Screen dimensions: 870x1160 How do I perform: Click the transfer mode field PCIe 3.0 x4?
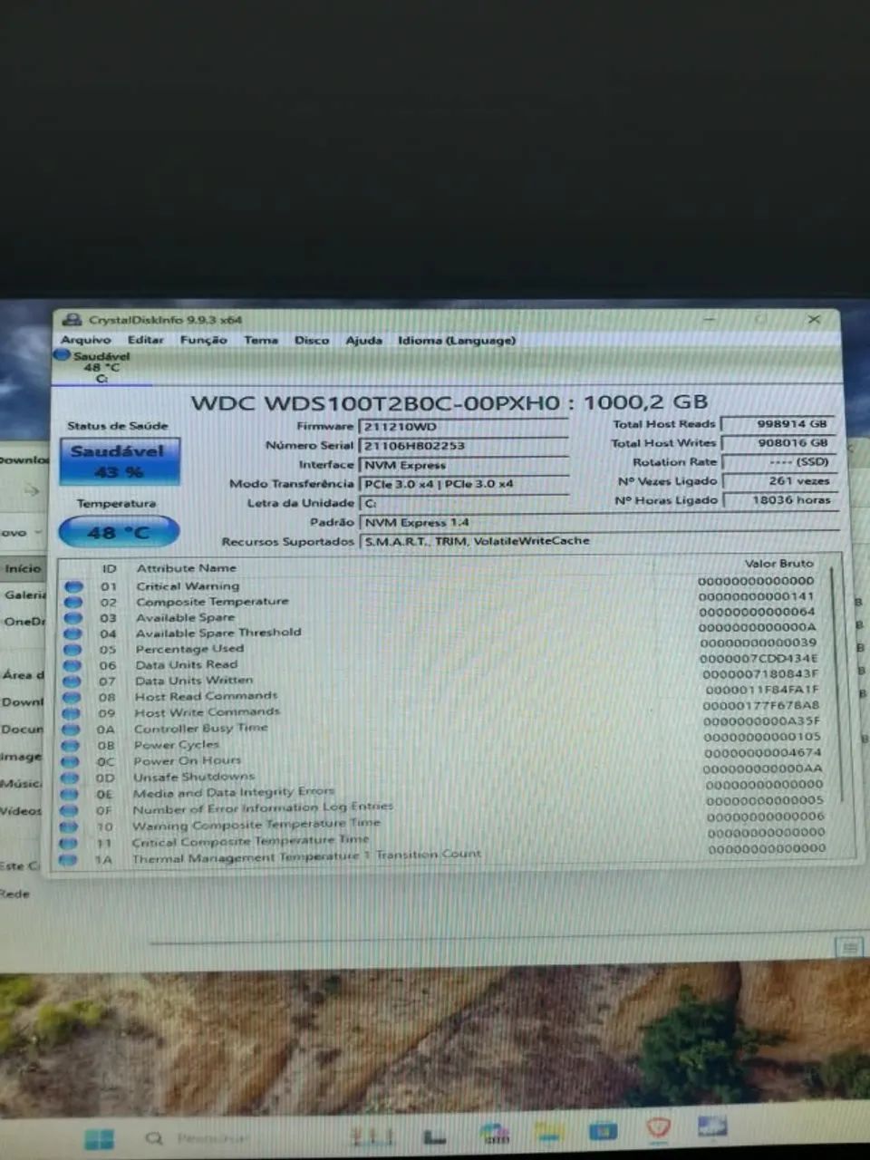click(464, 484)
